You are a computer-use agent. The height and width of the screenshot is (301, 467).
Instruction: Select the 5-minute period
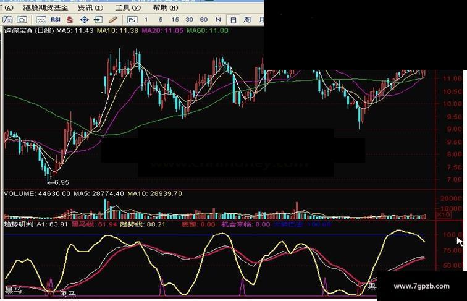coord(161,20)
